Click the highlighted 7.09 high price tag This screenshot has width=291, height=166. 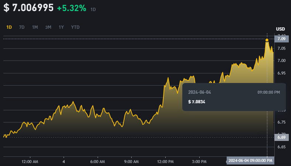pyautogui.click(x=281, y=39)
